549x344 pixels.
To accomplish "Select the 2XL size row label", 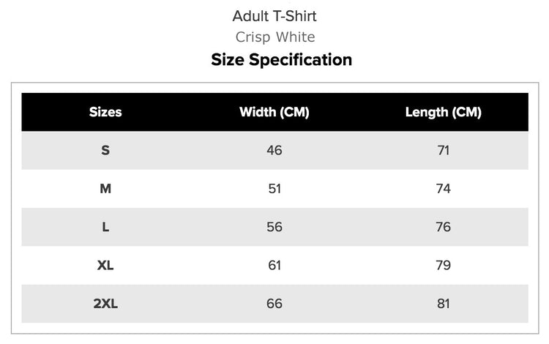I will tap(105, 304).
